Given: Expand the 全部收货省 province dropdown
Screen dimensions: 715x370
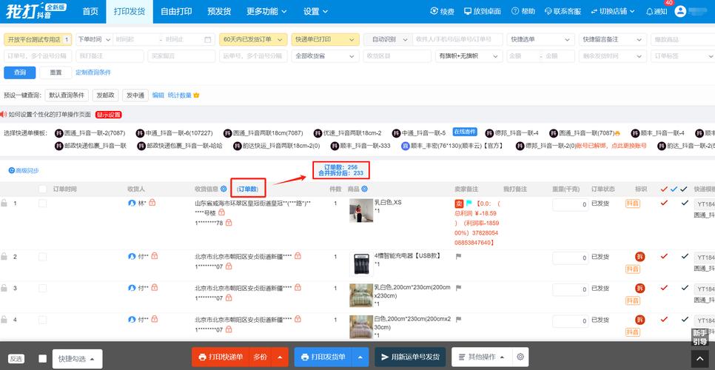Looking at the screenshot, I should tap(323, 55).
